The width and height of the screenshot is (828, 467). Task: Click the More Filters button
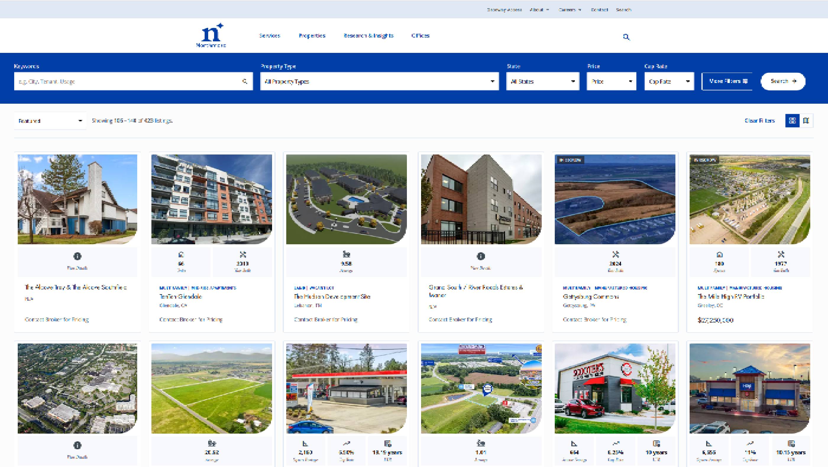[727, 81]
